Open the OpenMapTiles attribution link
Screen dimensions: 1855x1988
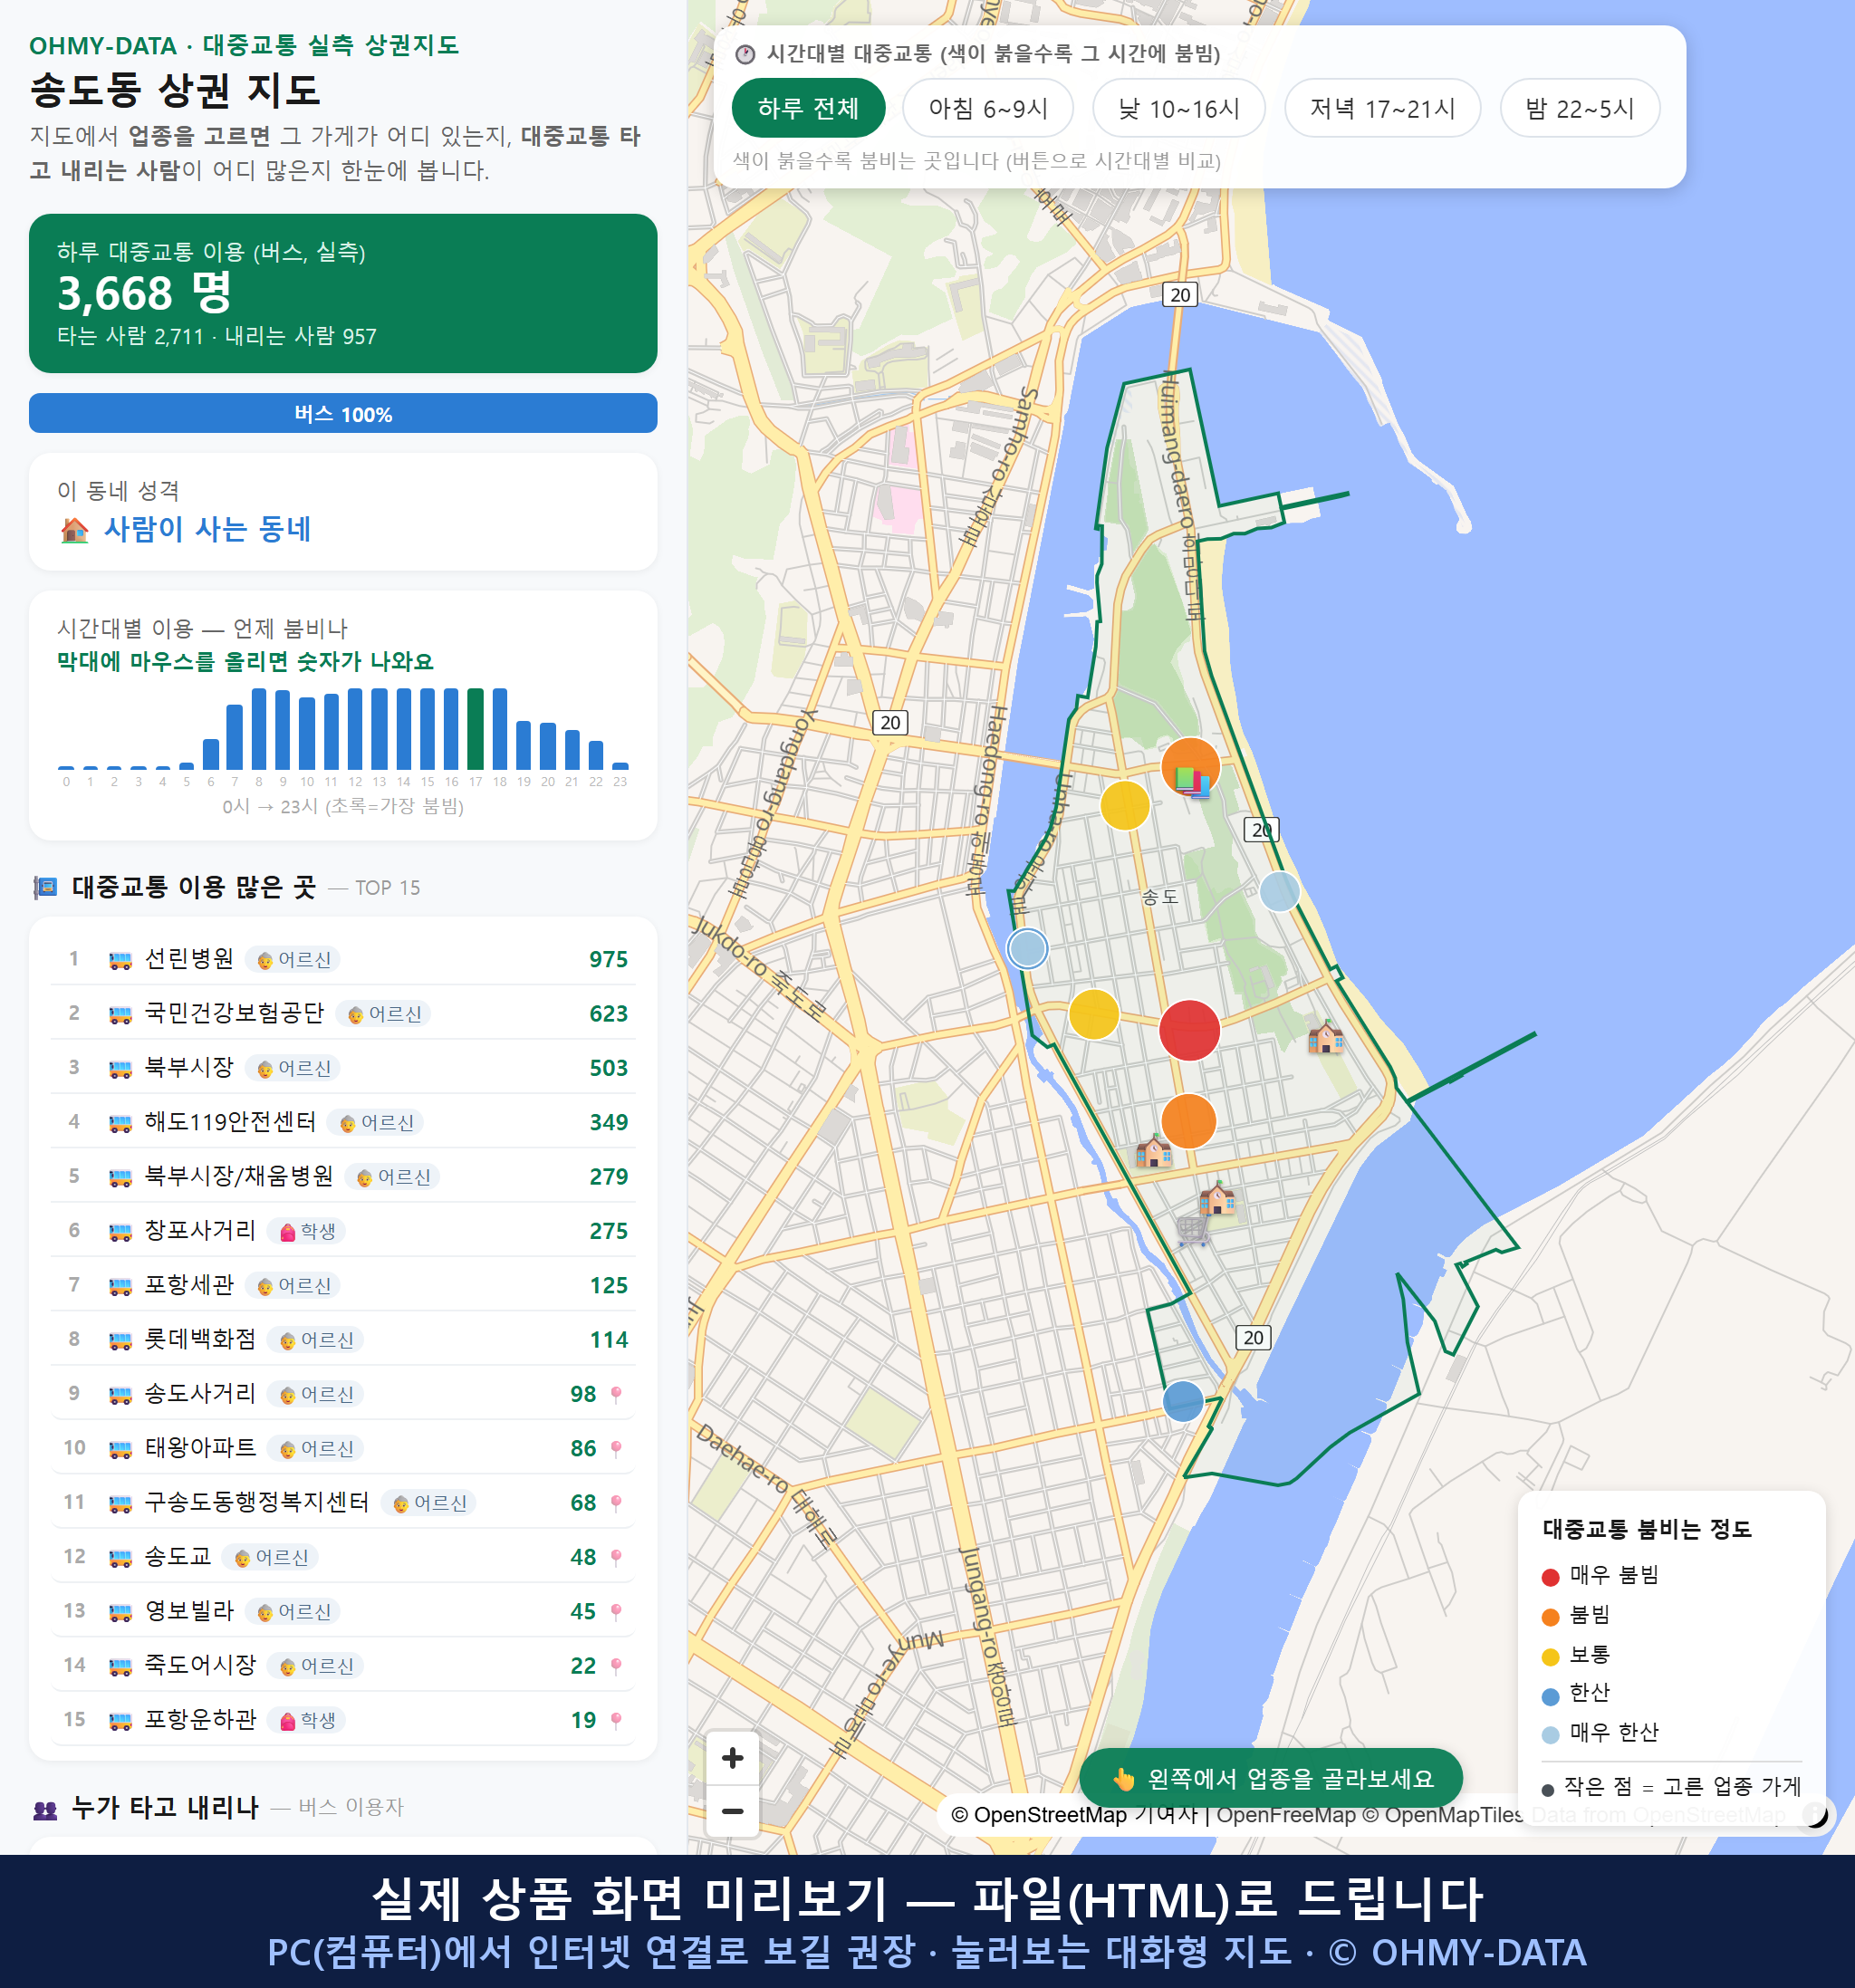pyautogui.click(x=1442, y=1815)
